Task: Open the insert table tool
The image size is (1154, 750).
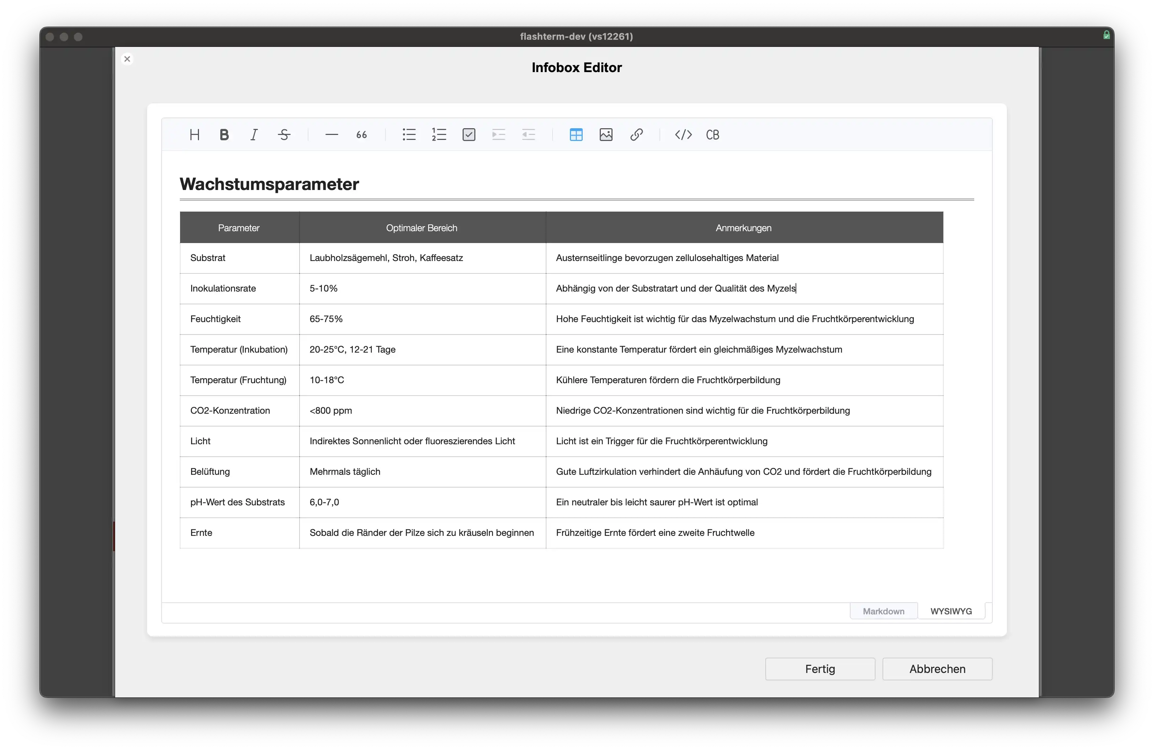Action: [x=576, y=135]
